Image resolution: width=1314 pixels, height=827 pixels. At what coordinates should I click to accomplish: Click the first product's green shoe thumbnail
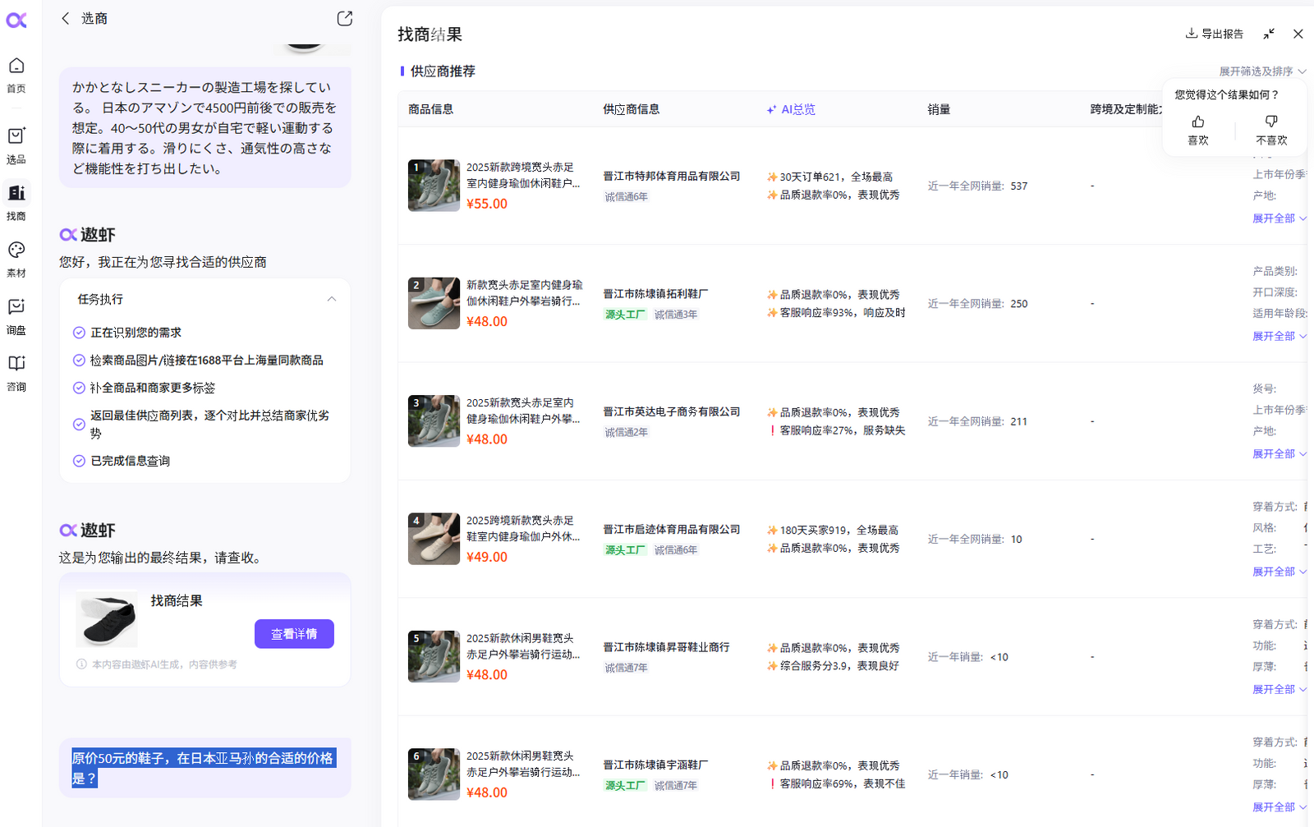(x=434, y=186)
